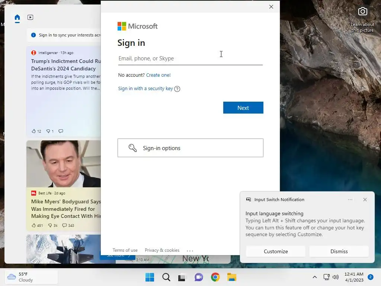Launch Google Chrome from the taskbar
Image resolution: width=381 pixels, height=286 pixels.
(215, 277)
